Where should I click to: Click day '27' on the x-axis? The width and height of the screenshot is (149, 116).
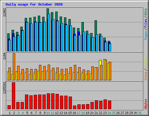coord(122,113)
